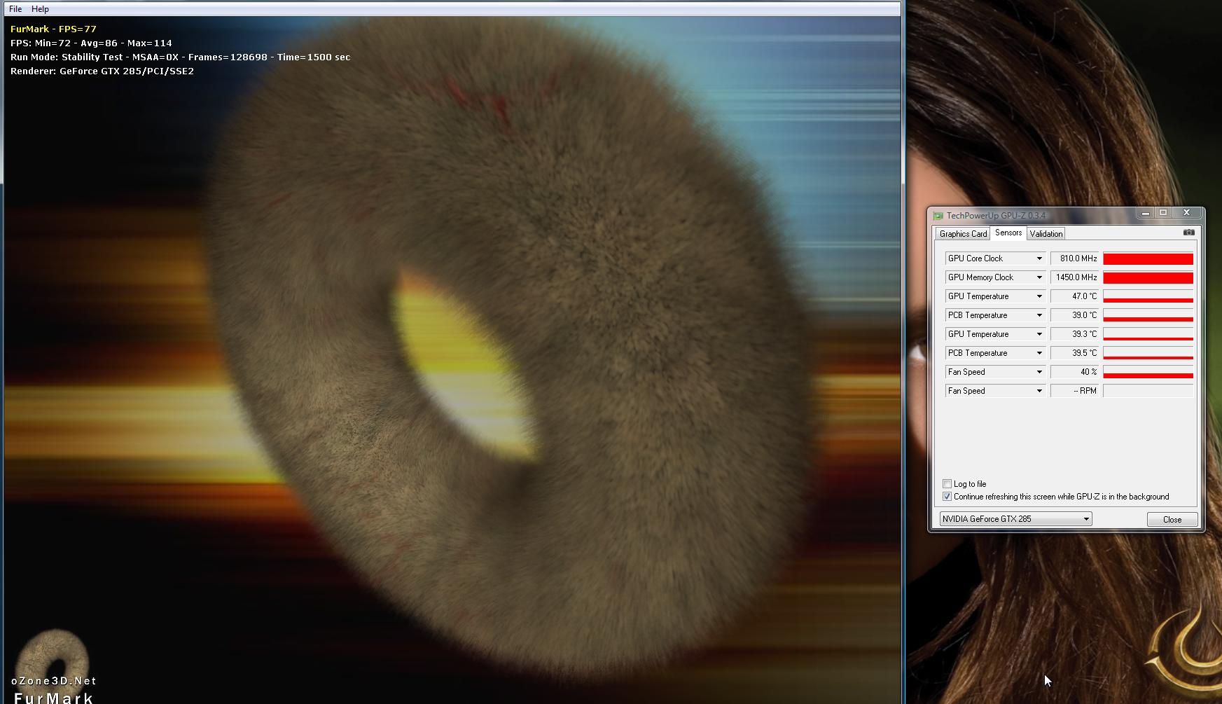Select the Sensors tab in GPU-Z
The image size is (1222, 704).
click(1008, 233)
